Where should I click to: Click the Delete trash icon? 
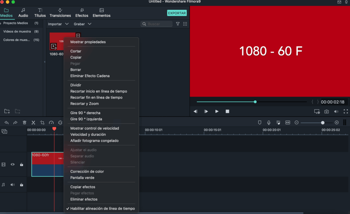click(x=25, y=122)
